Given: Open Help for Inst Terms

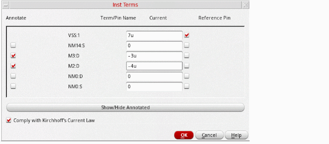Looking at the screenshot, I should (x=236, y=135).
